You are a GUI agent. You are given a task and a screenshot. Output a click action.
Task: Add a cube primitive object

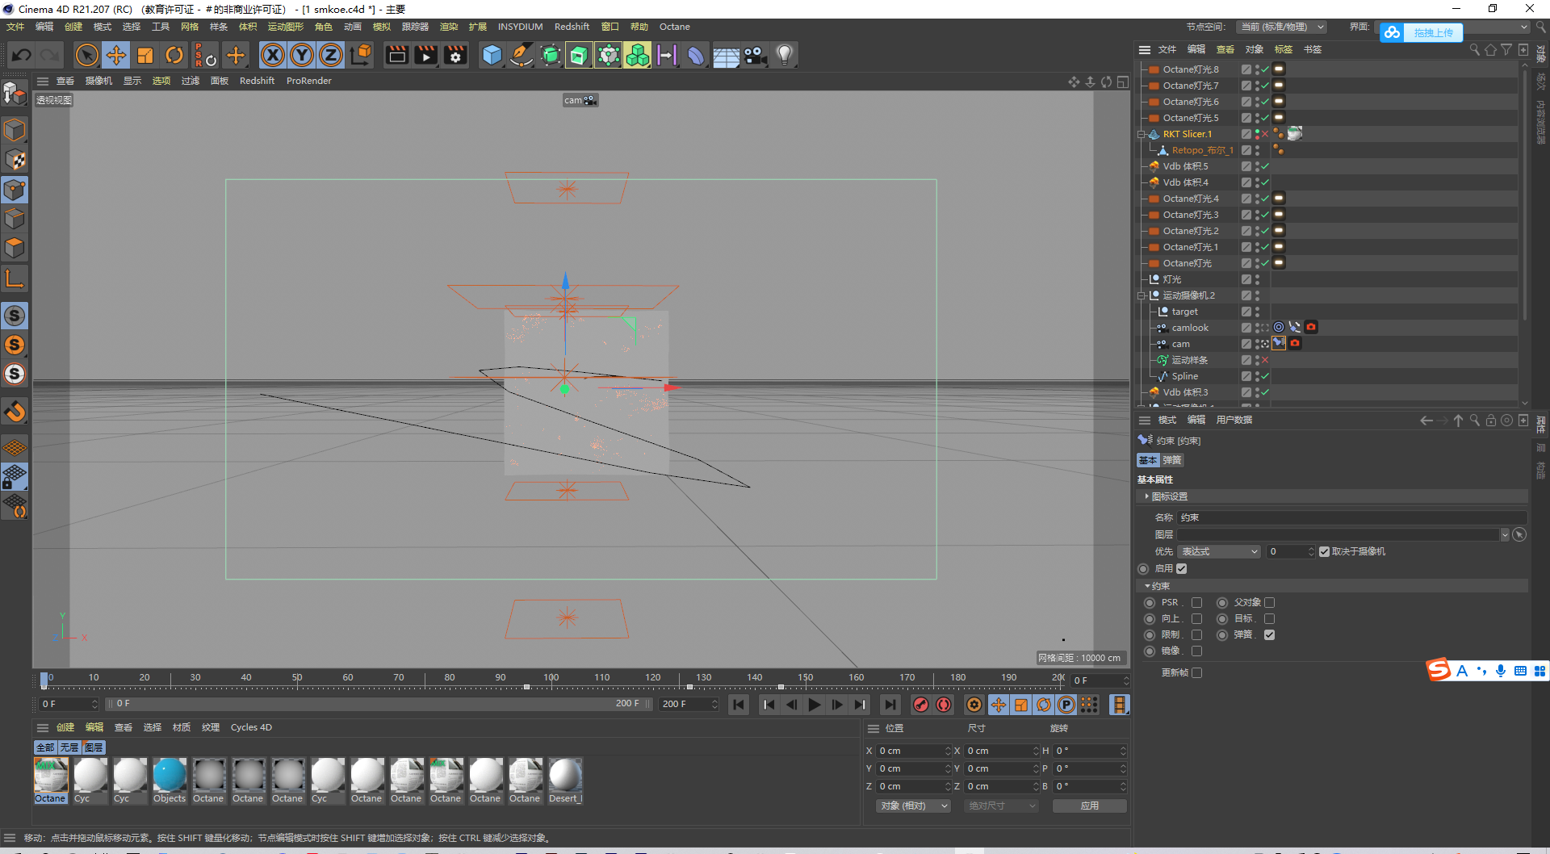(x=492, y=55)
